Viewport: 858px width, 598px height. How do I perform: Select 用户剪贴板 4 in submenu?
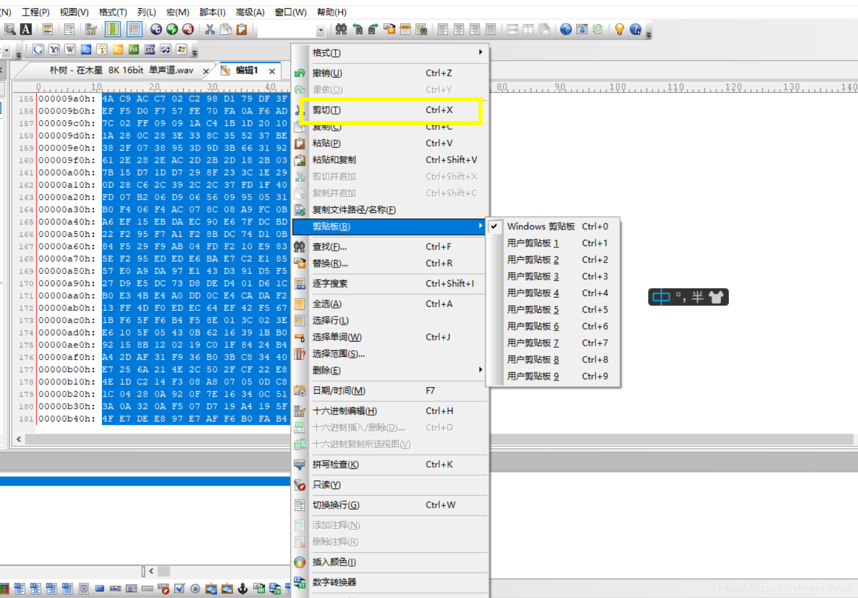554,293
